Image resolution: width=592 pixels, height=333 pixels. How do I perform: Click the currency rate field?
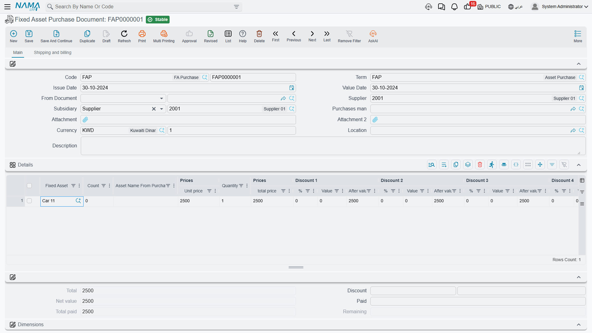232,130
